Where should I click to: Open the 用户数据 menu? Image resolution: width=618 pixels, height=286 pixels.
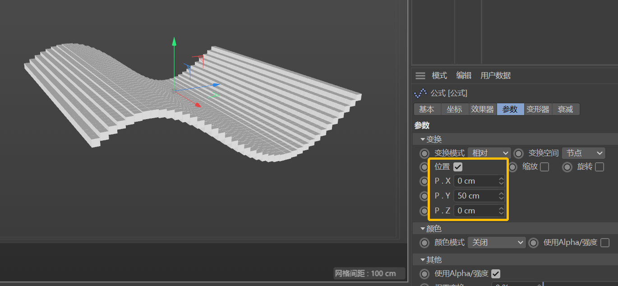tap(495, 75)
